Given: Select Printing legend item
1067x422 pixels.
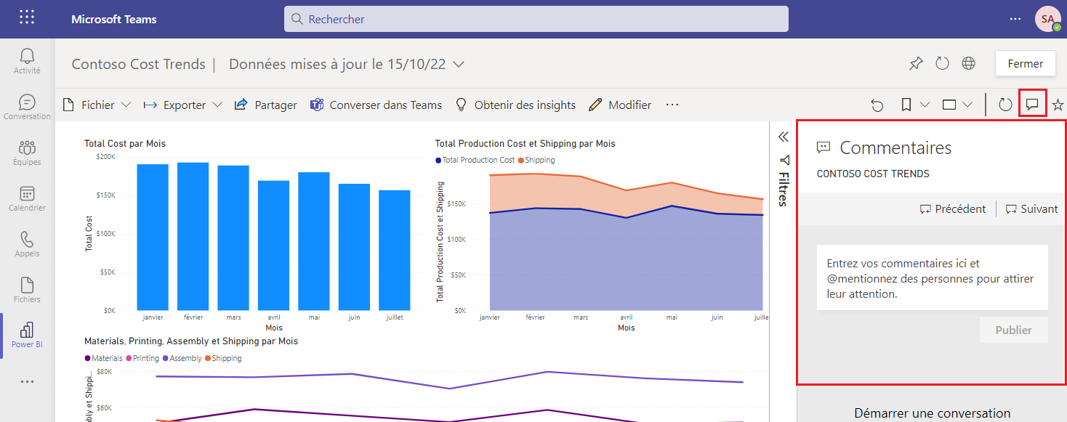Looking at the screenshot, I should pos(142,358).
